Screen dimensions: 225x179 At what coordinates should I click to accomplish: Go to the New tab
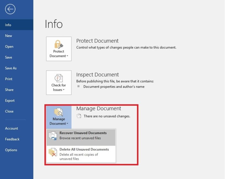coord(17,36)
